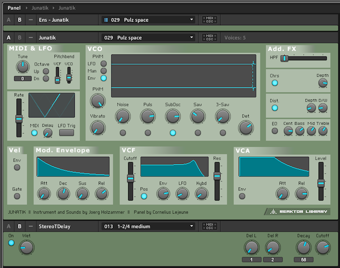
Task: Toggle the VCA Env button
Action: pos(242,196)
